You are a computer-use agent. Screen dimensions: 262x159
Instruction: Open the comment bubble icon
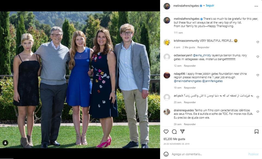(174, 132)
